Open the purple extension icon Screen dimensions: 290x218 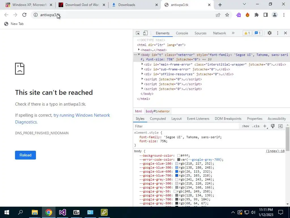coord(238,15)
